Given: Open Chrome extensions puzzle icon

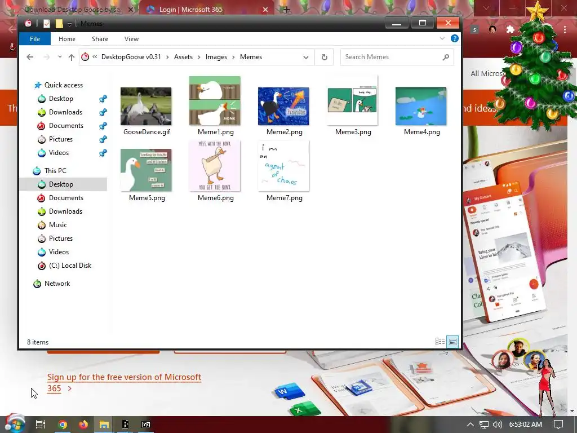Looking at the screenshot, I should coord(511,29).
